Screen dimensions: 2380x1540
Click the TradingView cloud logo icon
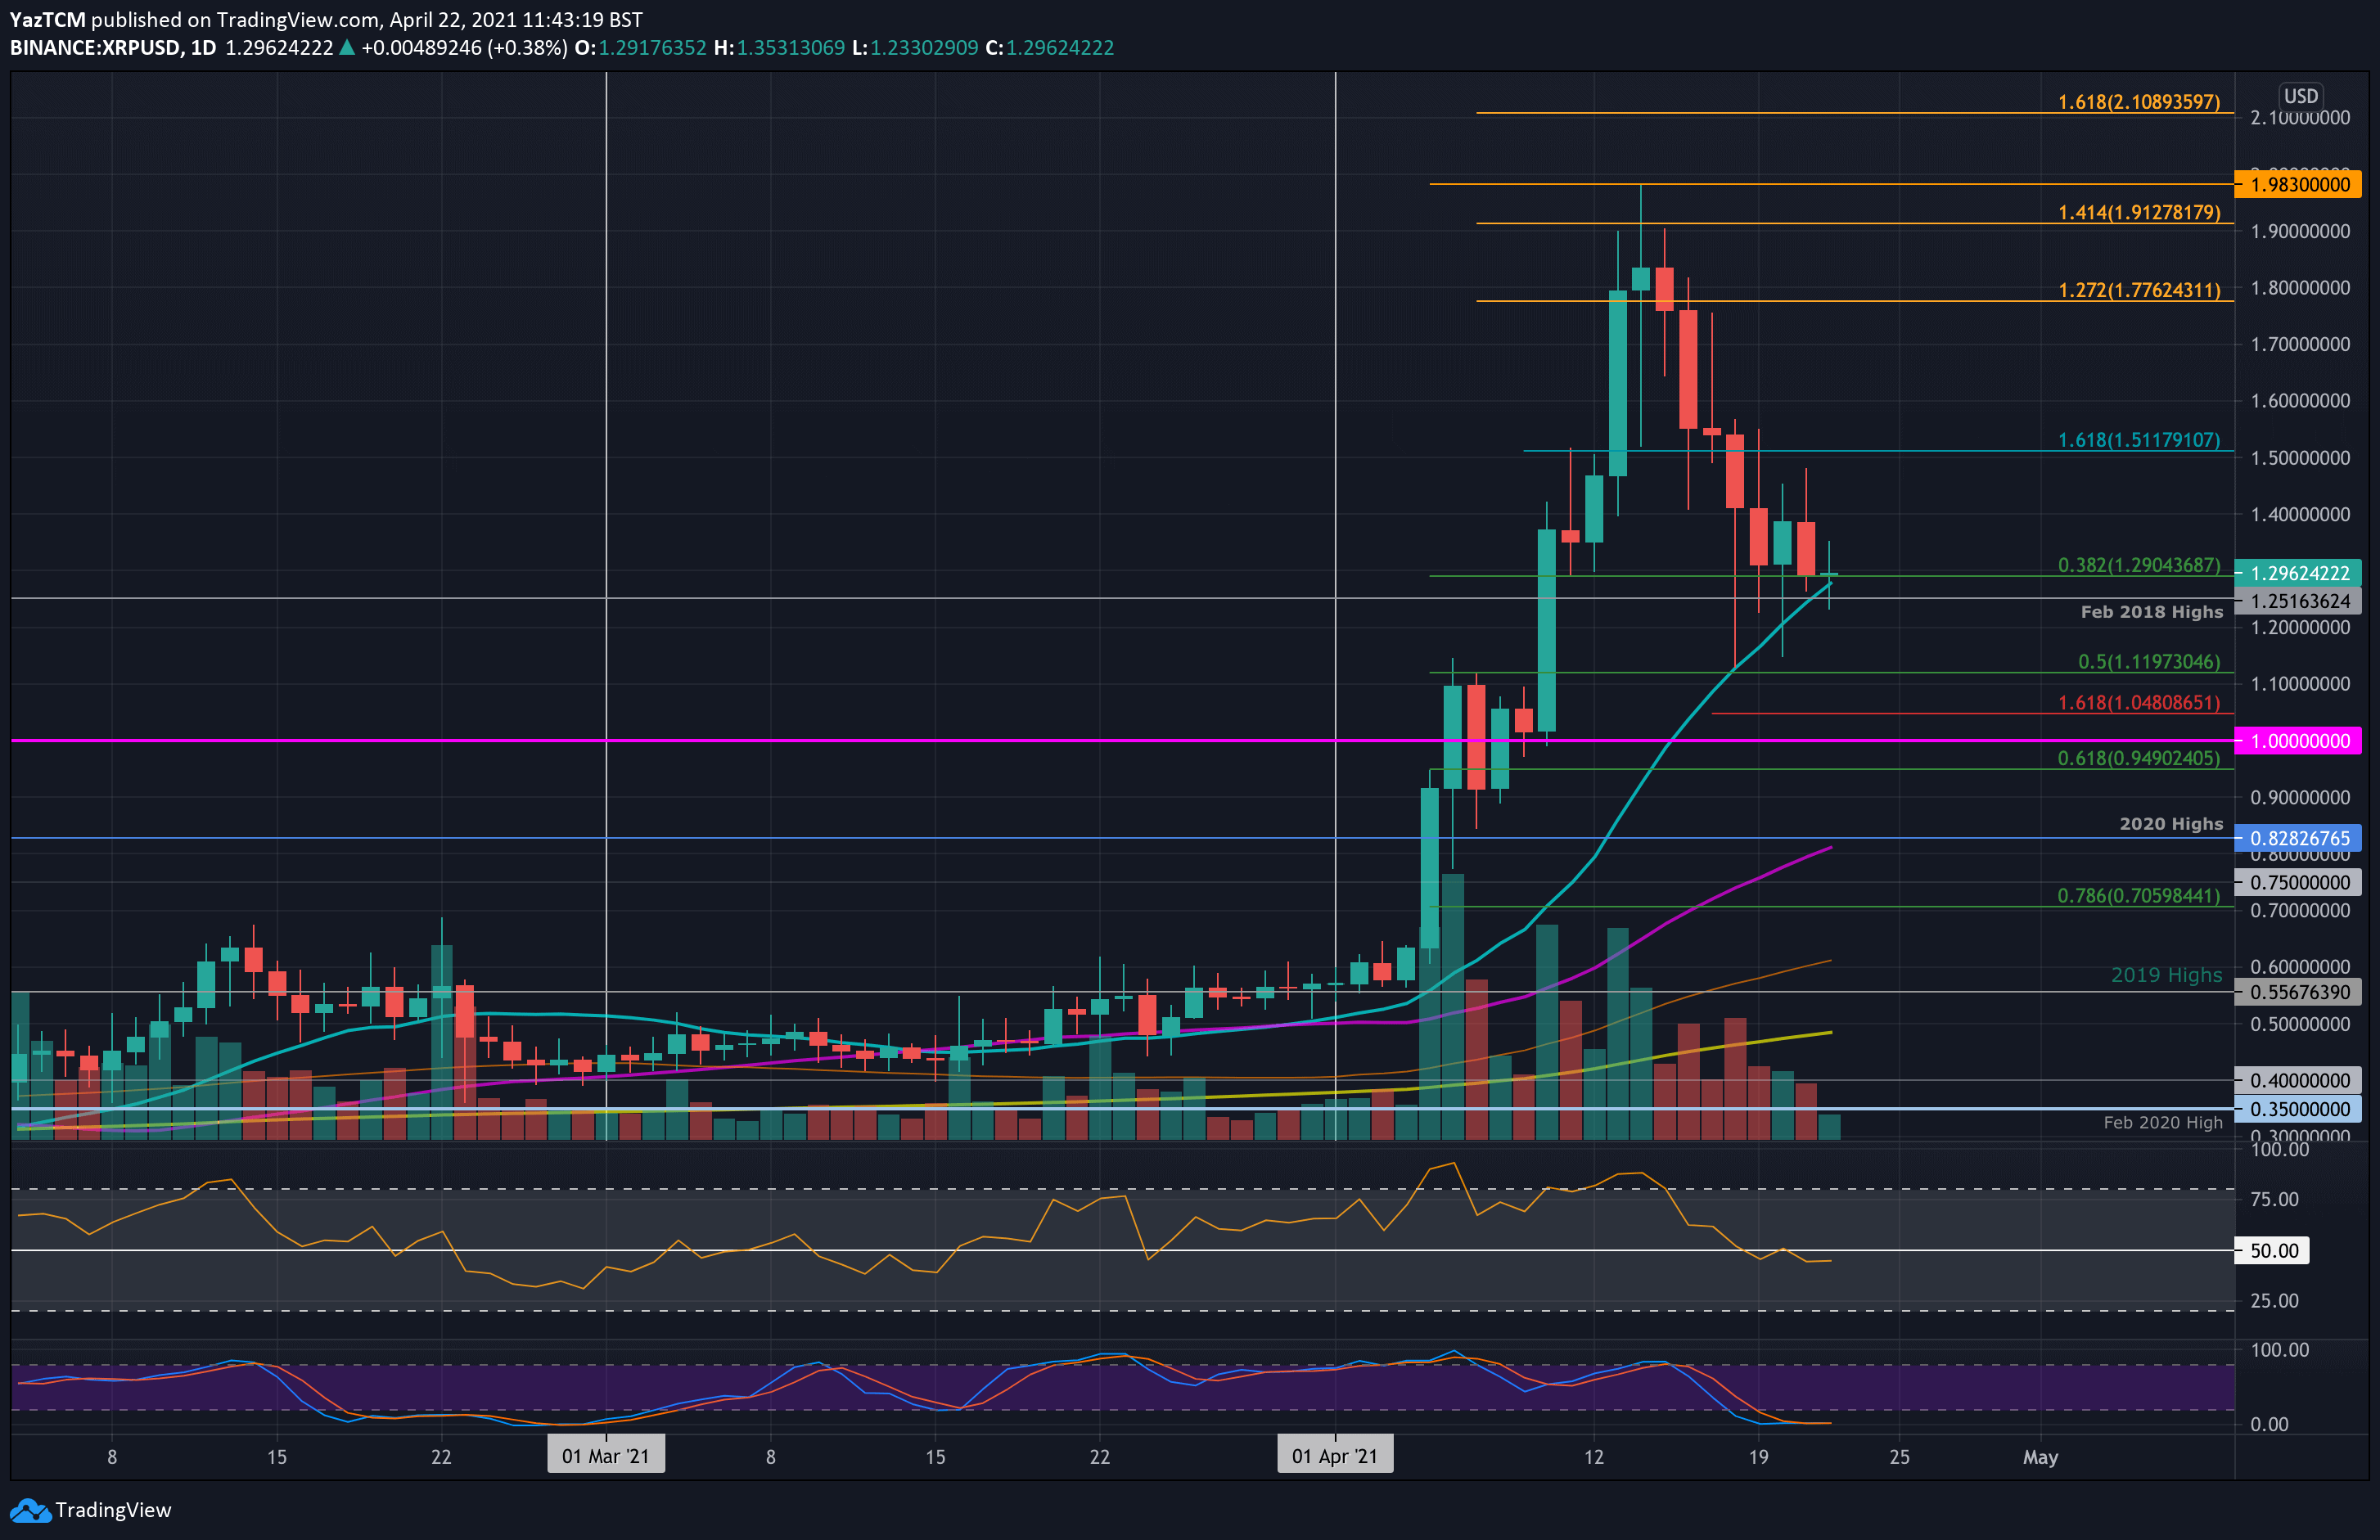tap(30, 1510)
